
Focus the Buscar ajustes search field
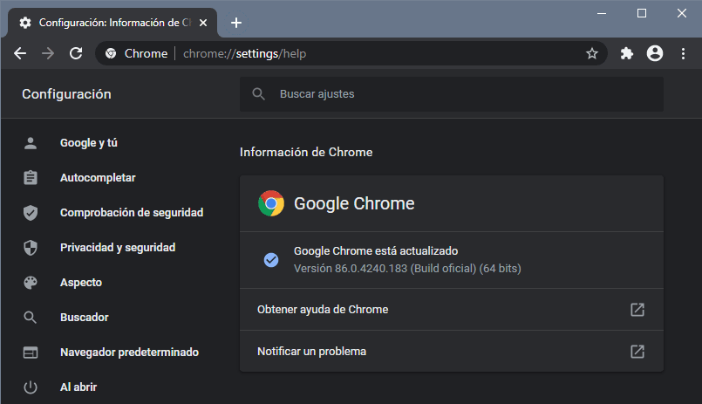452,94
